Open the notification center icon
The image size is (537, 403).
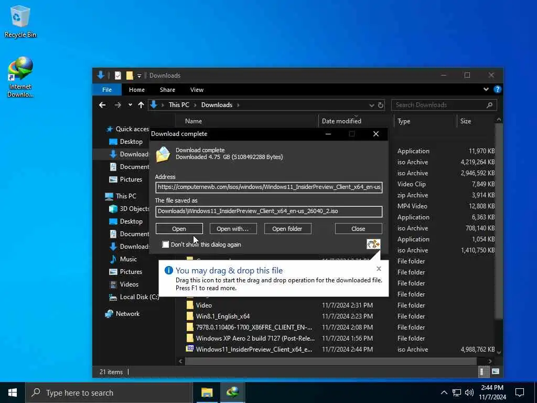(520, 393)
